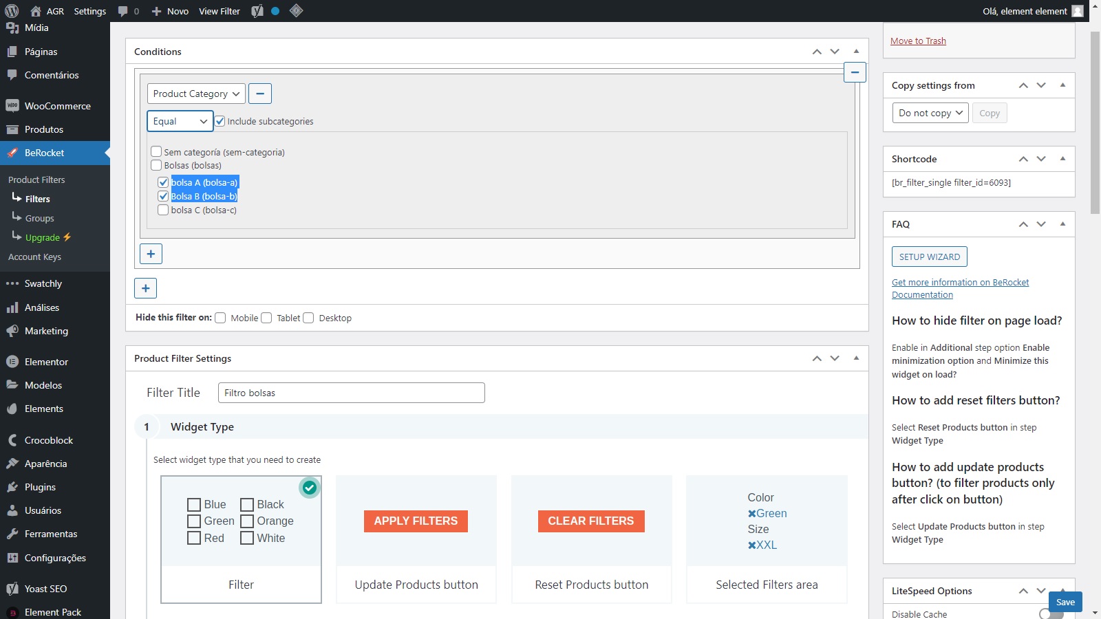1101x619 pixels.
Task: Open the Páginas sidebar icon
Action: 12,52
